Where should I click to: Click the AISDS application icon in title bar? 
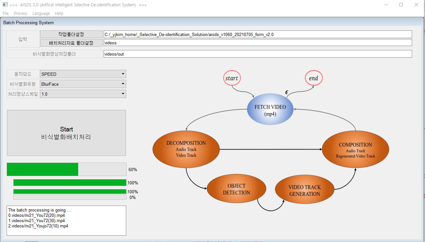[5, 5]
